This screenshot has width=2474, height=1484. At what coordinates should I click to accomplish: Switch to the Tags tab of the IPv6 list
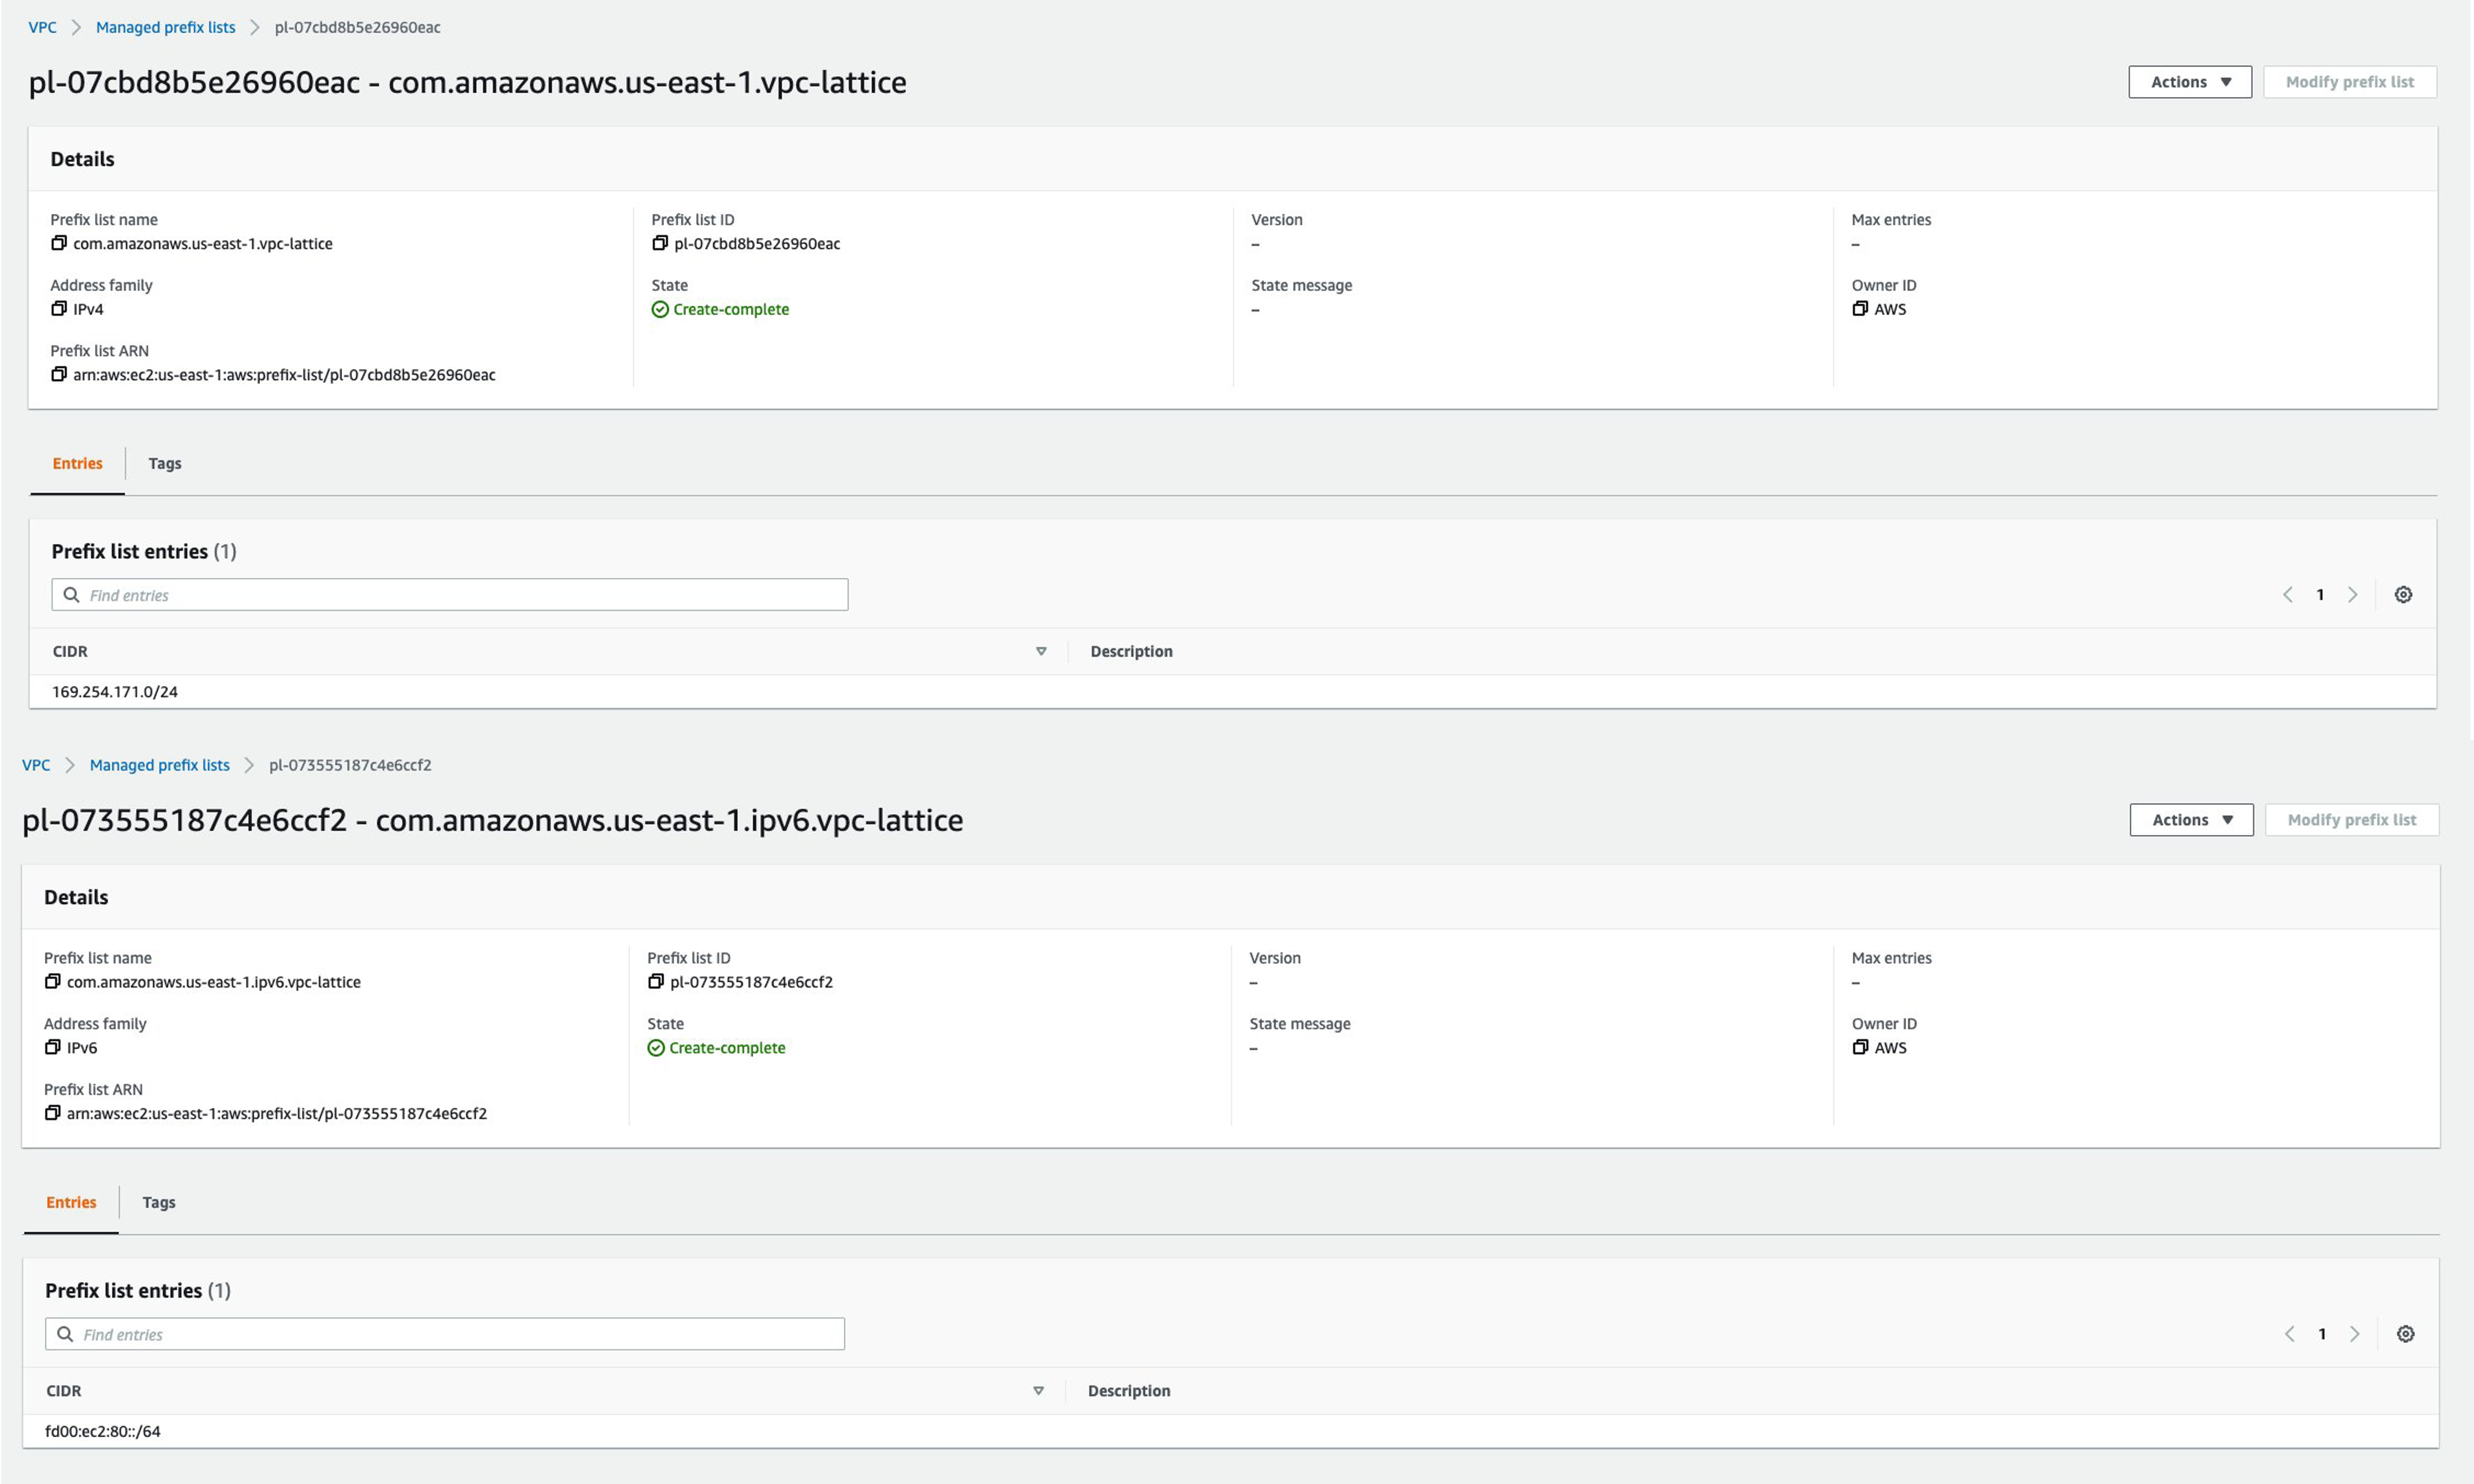(x=159, y=1202)
